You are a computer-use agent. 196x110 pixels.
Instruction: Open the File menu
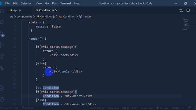(x=7, y=3)
